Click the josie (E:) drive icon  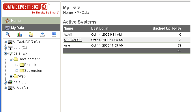(x=10, y=53)
